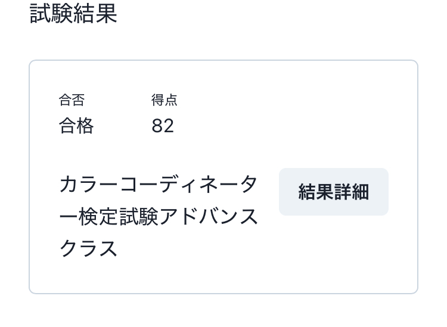Click the 試験結果 page heading

[x=73, y=14]
